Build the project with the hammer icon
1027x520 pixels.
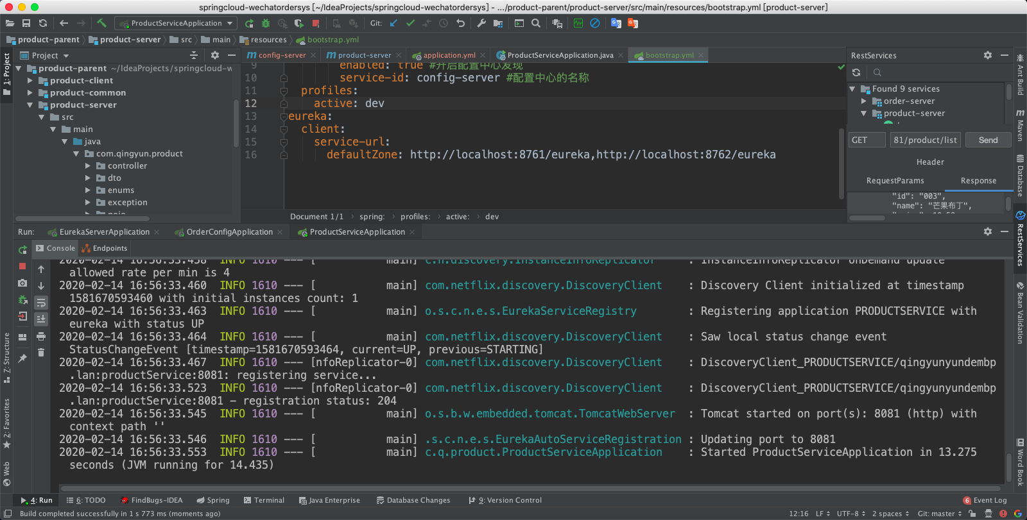(102, 23)
